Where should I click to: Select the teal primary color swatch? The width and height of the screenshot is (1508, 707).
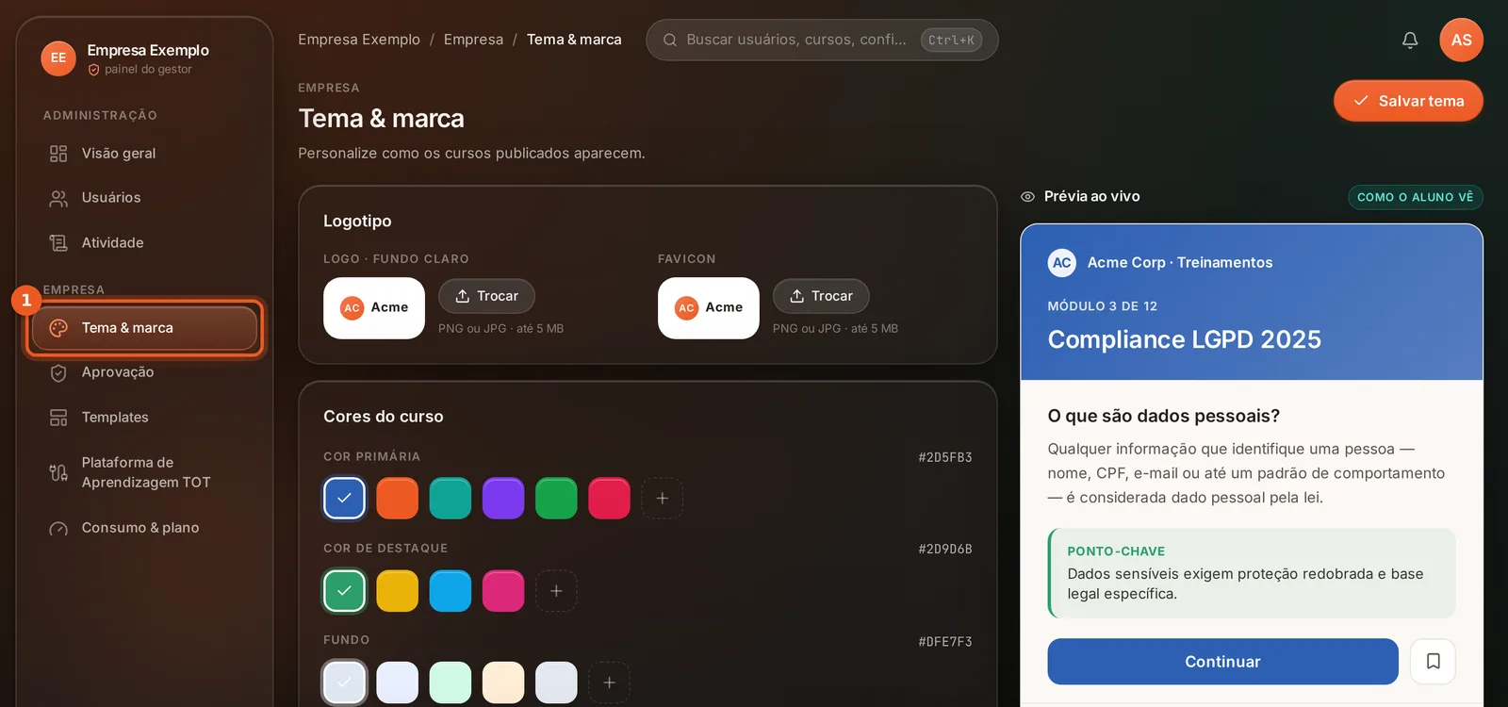(x=451, y=498)
